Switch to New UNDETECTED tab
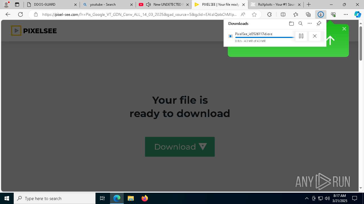 tap(168, 5)
